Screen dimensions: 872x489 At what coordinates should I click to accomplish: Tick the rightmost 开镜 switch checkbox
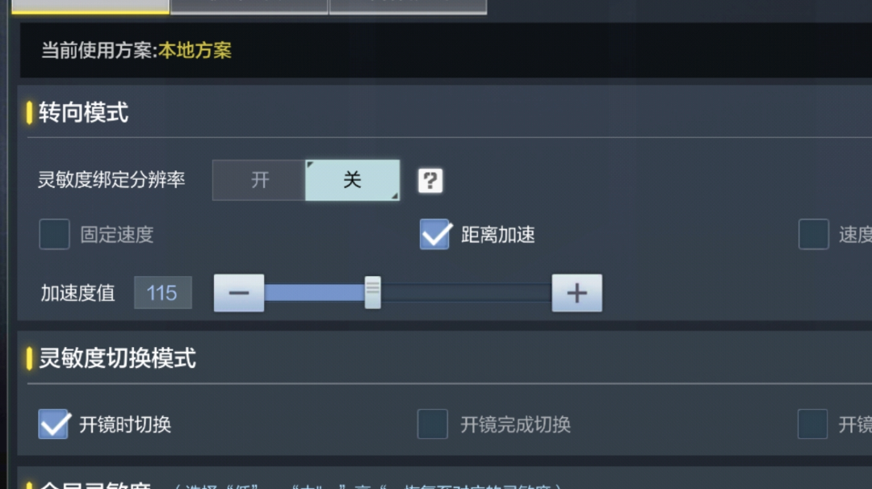point(812,424)
